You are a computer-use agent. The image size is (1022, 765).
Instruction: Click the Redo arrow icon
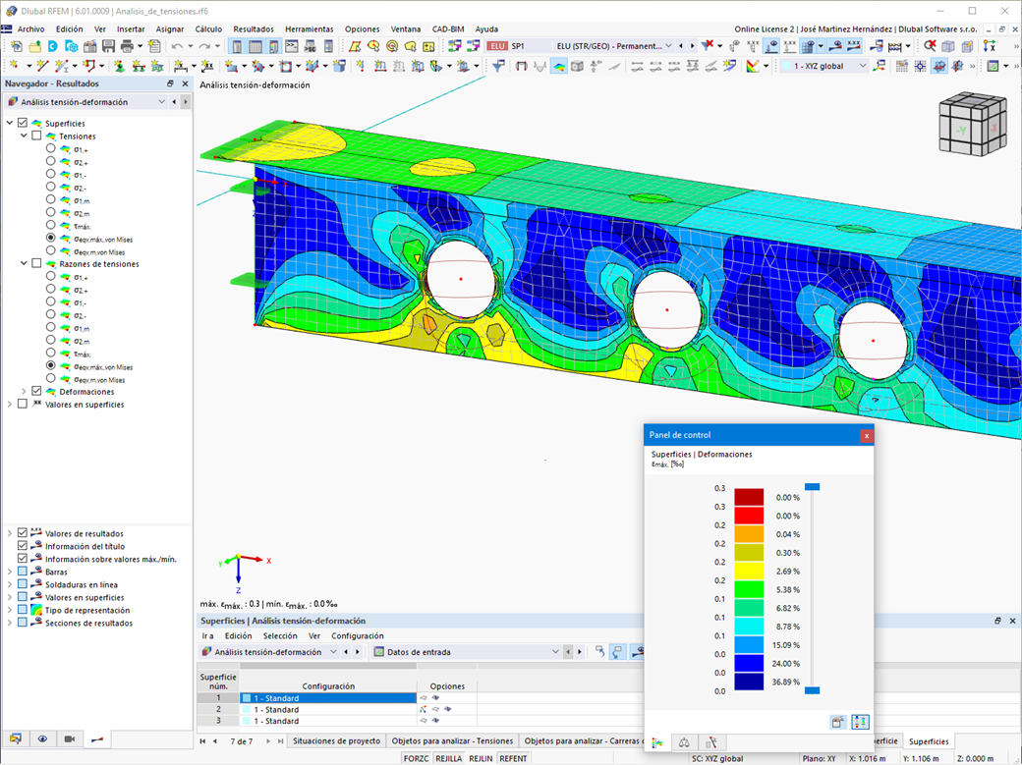(204, 46)
